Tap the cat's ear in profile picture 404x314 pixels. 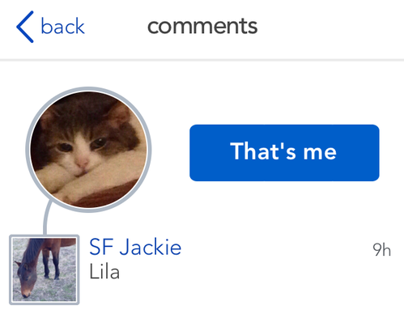pyautogui.click(x=119, y=115)
